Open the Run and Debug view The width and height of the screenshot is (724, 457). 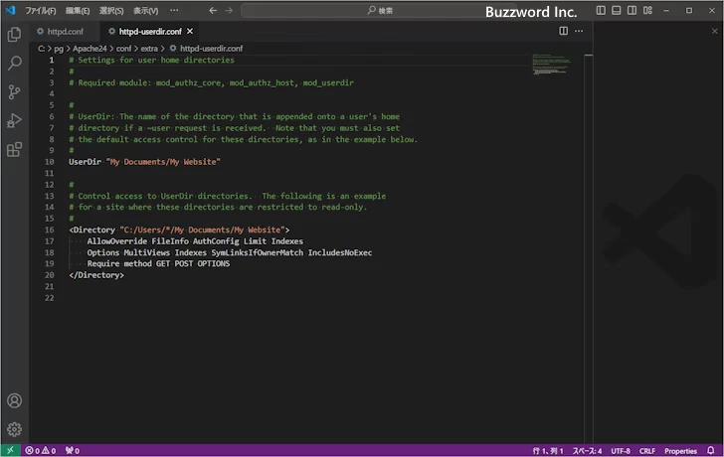[14, 120]
